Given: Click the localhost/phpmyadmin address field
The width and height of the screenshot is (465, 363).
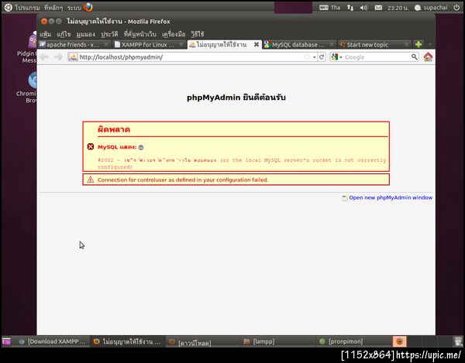Looking at the screenshot, I should [190, 57].
